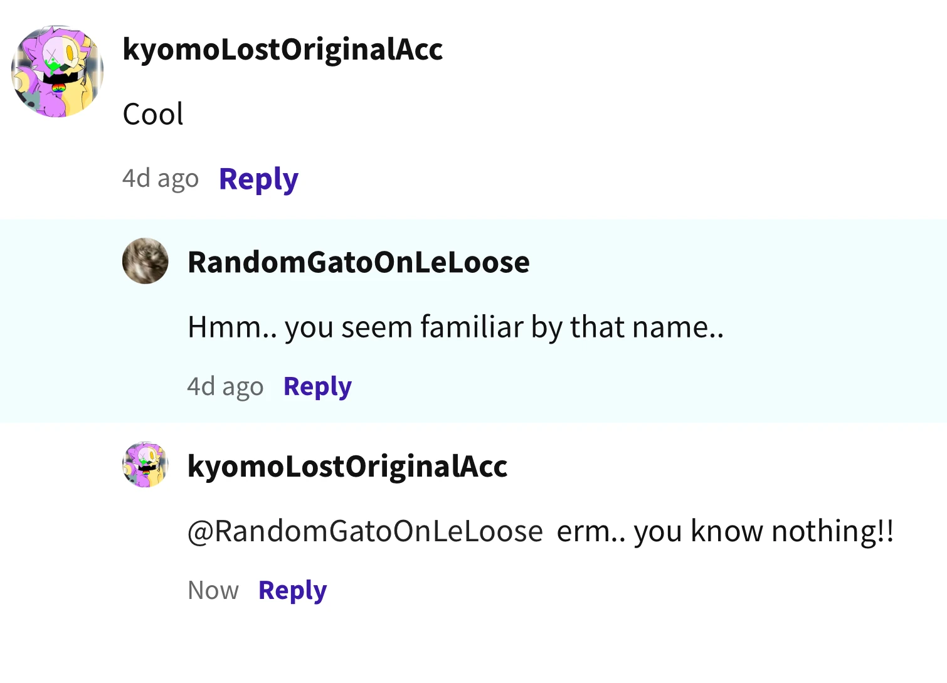
Task: Click the small kyomoLostOriginalAcc avatar in the last reply
Action: tap(145, 465)
